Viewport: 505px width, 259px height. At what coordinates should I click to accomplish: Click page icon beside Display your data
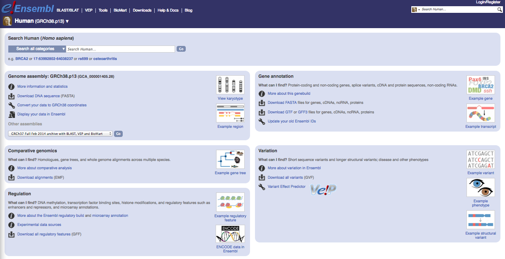(12, 114)
